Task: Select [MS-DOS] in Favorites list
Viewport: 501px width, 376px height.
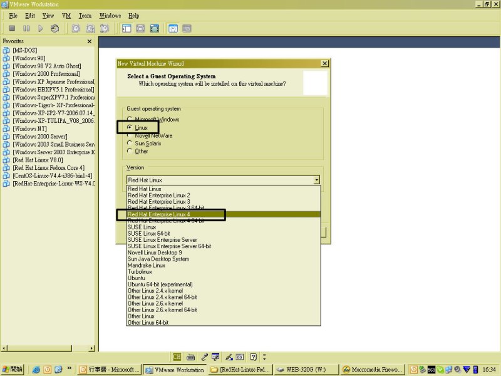Action: [25, 50]
